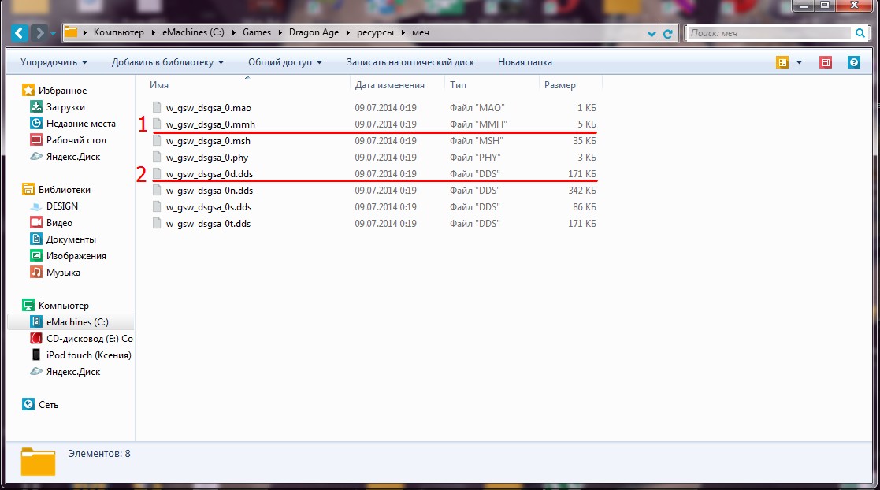The height and width of the screenshot is (490, 880).
Task: Open Добавить в библиотеку menu
Action: (167, 62)
